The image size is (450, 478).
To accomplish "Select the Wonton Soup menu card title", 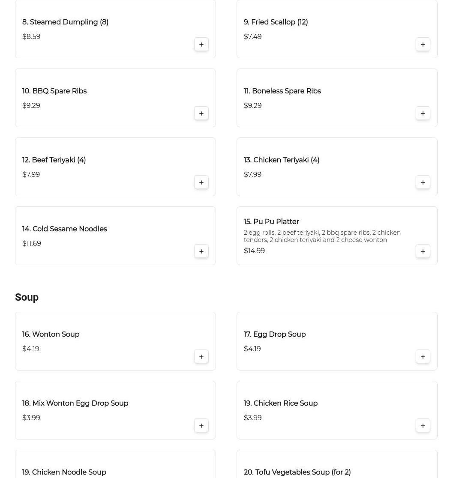I will 51,335.
